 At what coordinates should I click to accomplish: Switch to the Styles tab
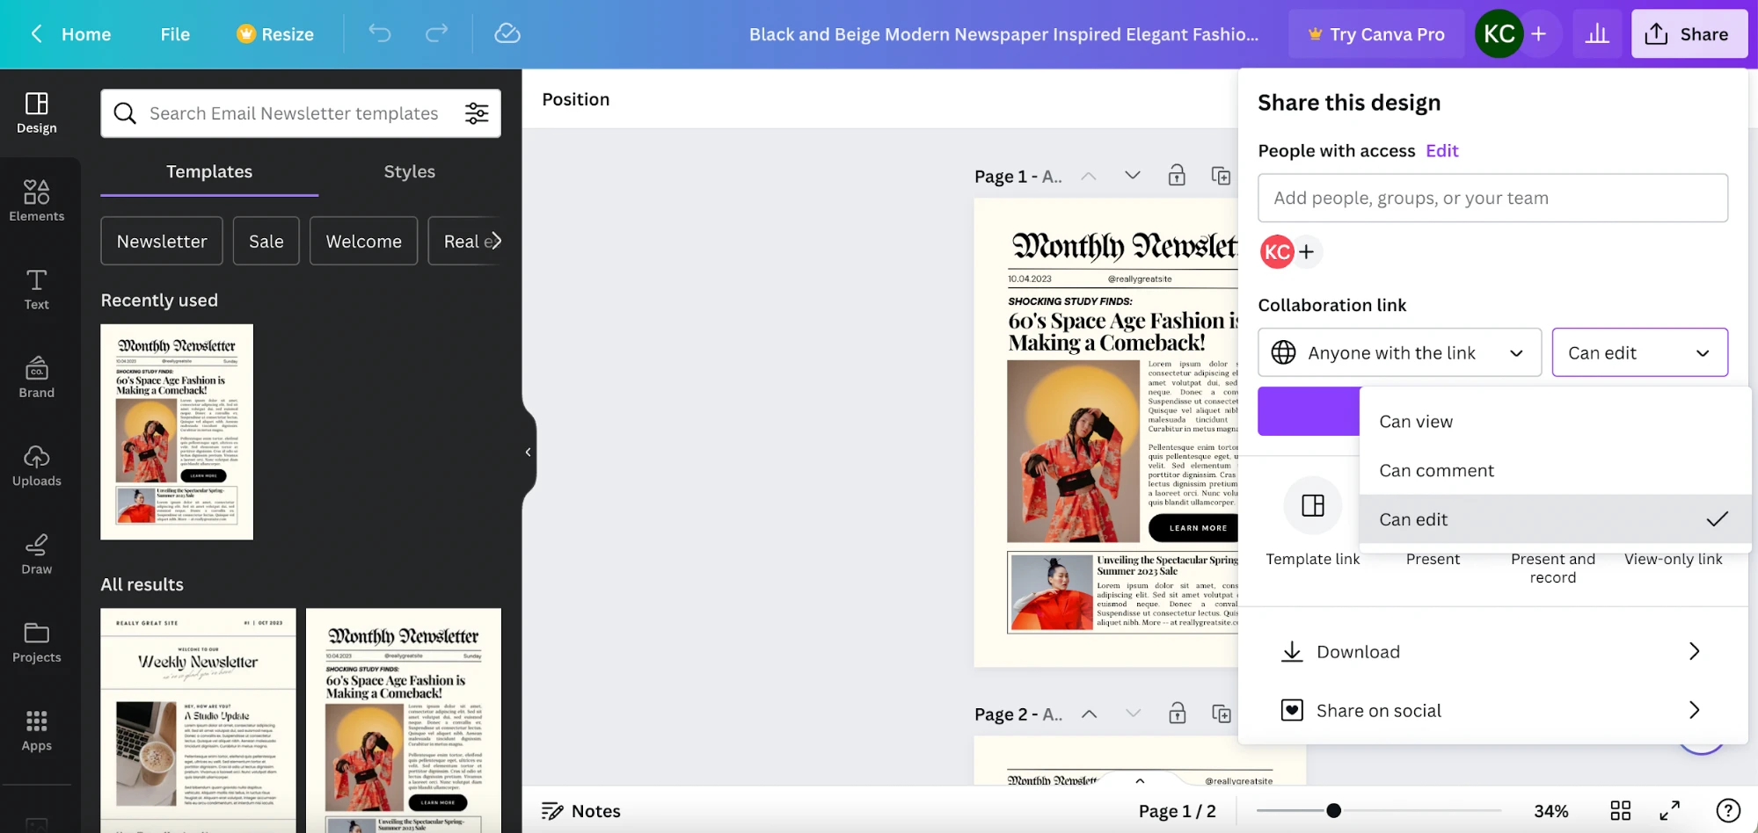coord(409,171)
